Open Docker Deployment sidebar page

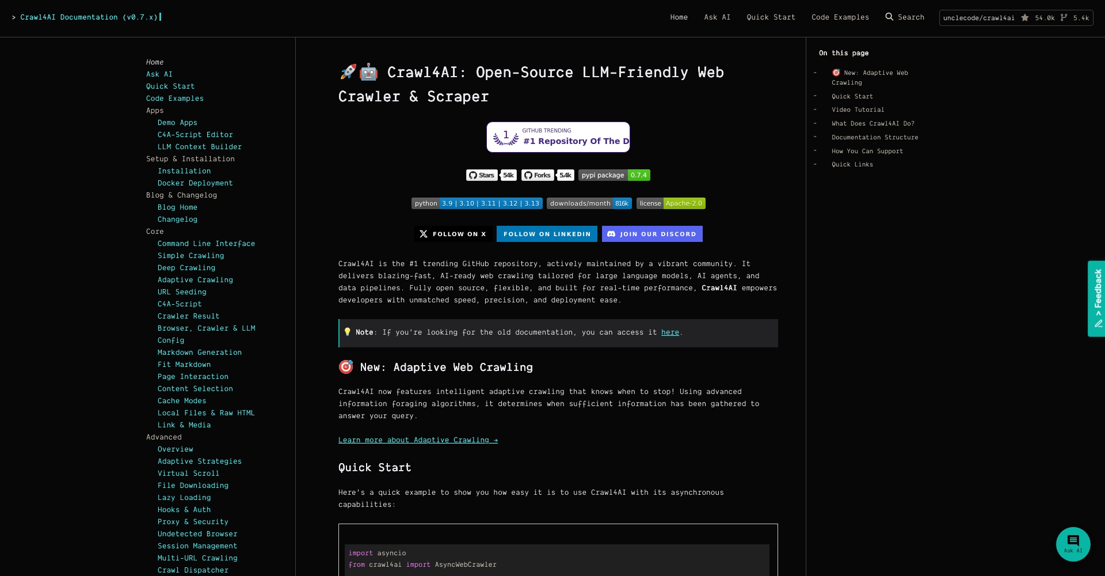pos(195,183)
